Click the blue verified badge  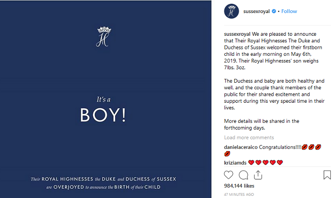(274, 11)
